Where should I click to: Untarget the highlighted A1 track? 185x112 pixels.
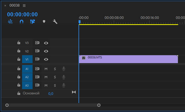tap(27, 69)
